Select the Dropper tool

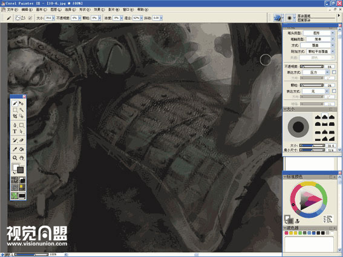(x=15, y=149)
